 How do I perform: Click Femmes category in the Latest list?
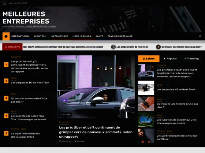161,131
